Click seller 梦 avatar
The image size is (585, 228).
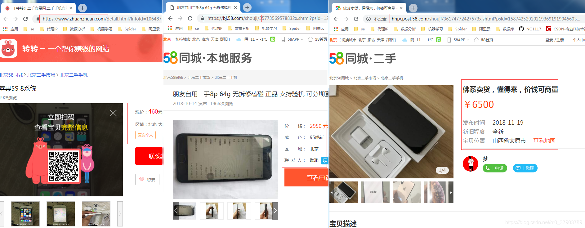(471, 164)
